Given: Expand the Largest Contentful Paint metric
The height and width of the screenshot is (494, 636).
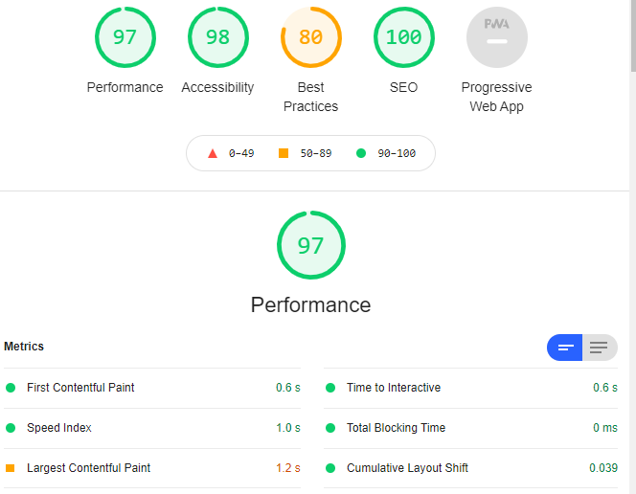Looking at the screenshot, I should point(152,468).
